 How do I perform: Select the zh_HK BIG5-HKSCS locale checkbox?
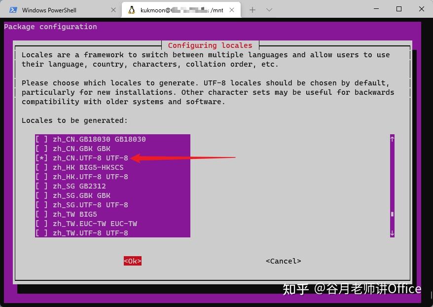[x=41, y=167]
